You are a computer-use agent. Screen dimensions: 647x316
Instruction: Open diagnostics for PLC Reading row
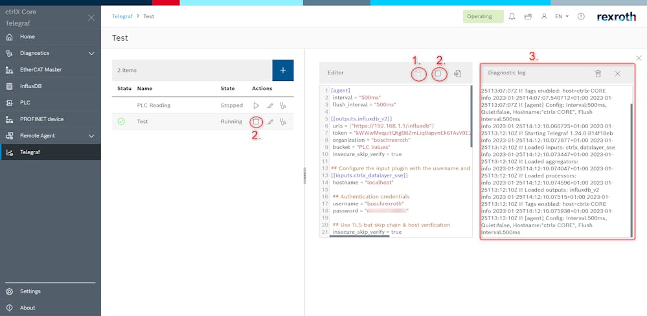(283, 106)
